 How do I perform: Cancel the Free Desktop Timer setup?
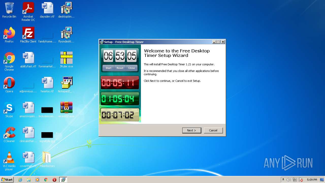coord(213,130)
